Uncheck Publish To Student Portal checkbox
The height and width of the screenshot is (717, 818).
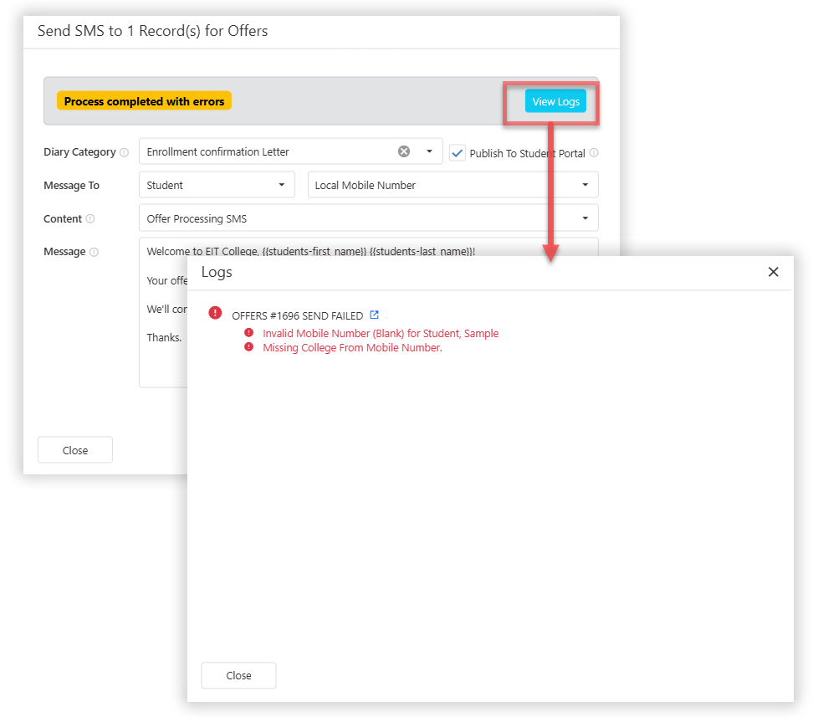457,152
